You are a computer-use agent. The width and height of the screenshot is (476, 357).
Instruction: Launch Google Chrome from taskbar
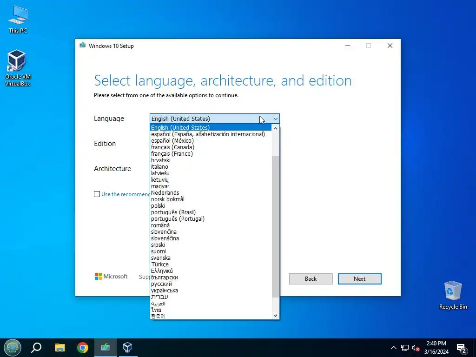pyautogui.click(x=83, y=347)
